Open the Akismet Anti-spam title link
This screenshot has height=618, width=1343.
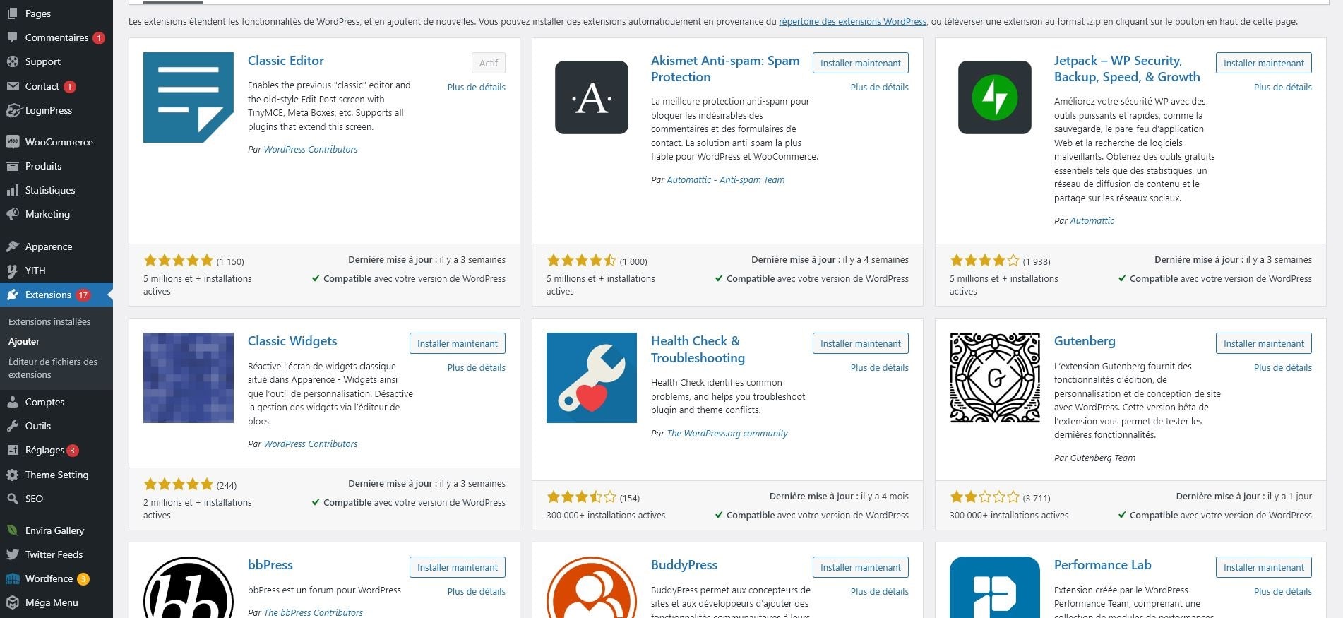725,69
